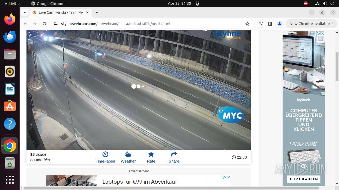Go forward to the next page
Viewport: 339px width, 190px height.
tap(35, 24)
